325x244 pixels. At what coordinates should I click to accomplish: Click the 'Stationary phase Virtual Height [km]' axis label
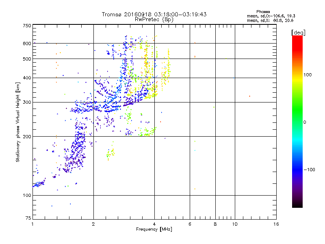pos(18,122)
